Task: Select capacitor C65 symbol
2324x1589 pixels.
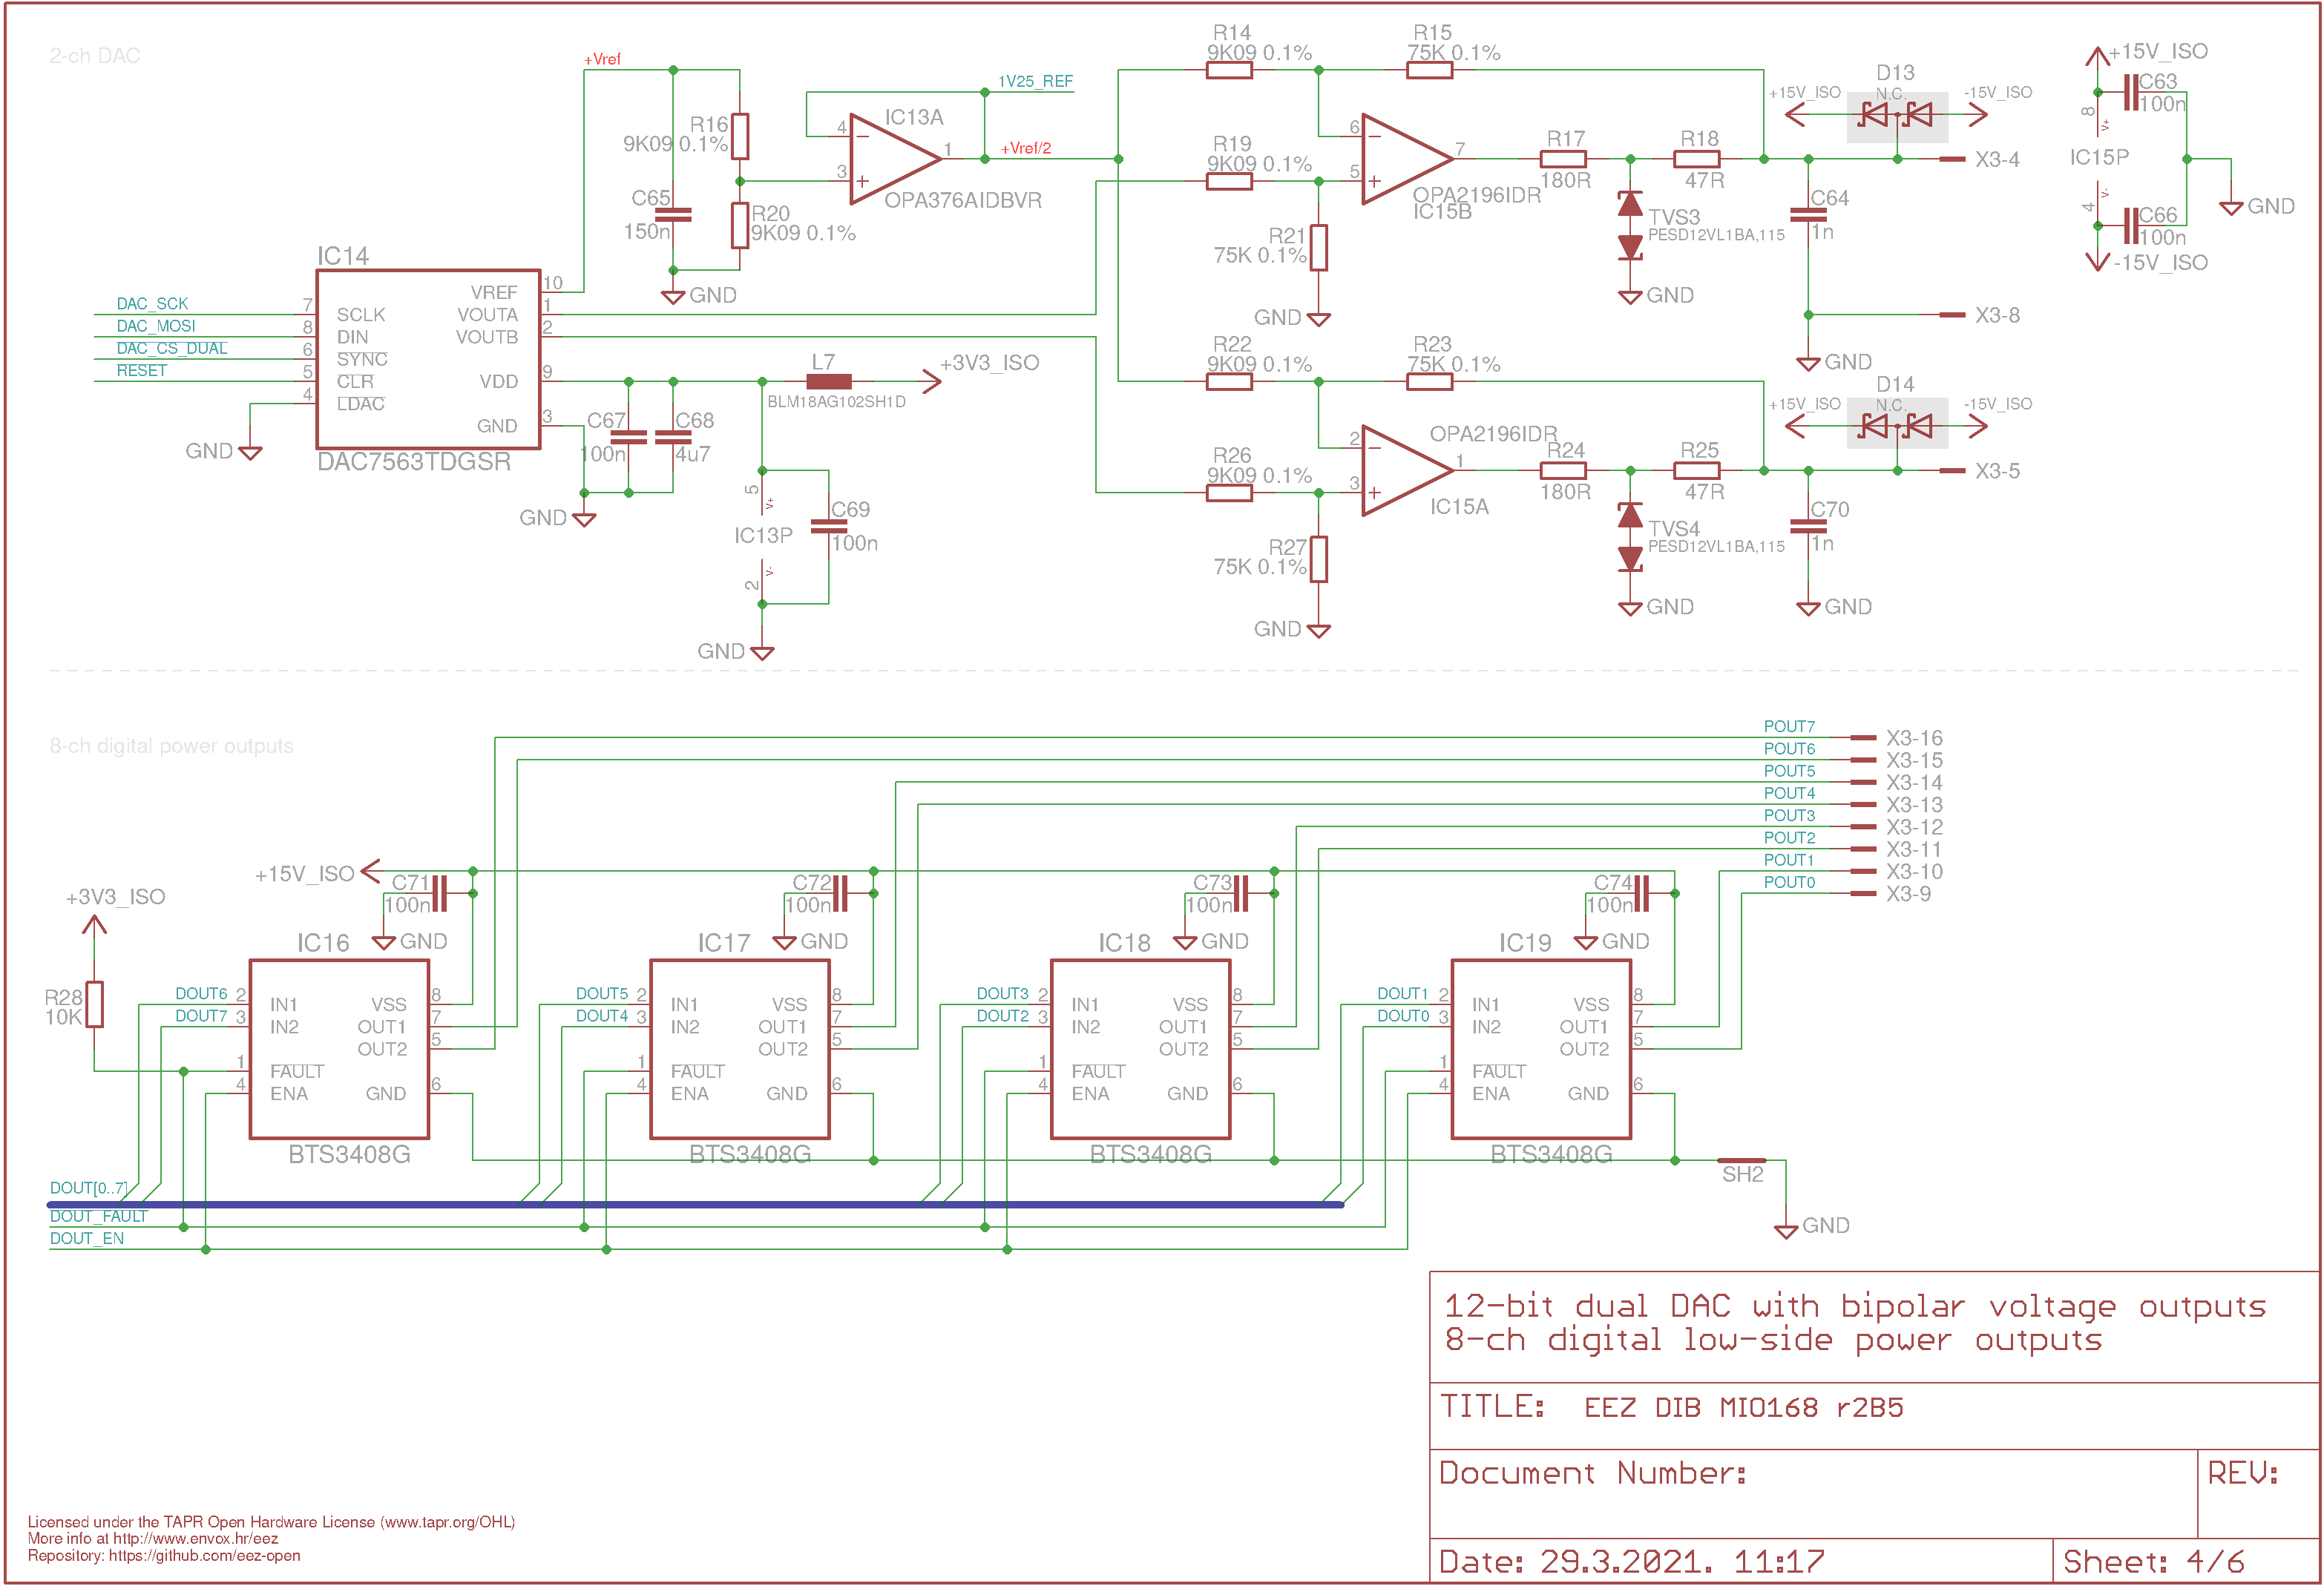Action: 673,214
